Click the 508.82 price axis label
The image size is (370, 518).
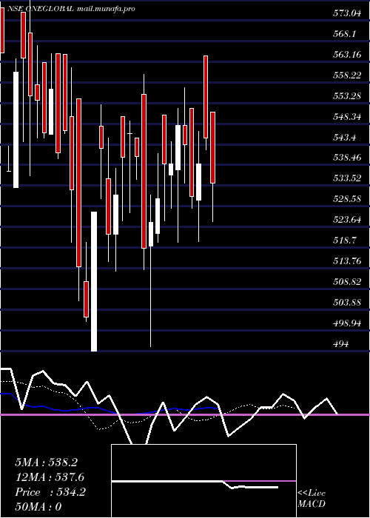[347, 282]
